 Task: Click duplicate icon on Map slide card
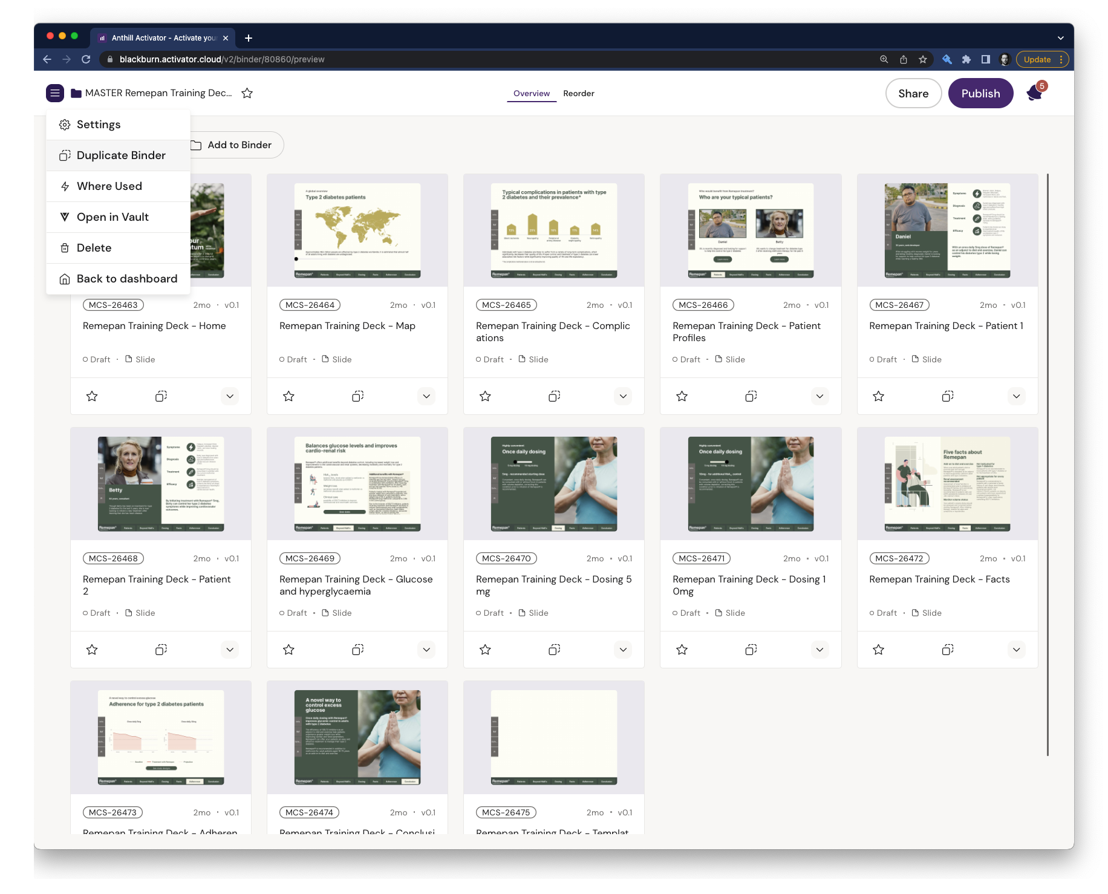357,396
